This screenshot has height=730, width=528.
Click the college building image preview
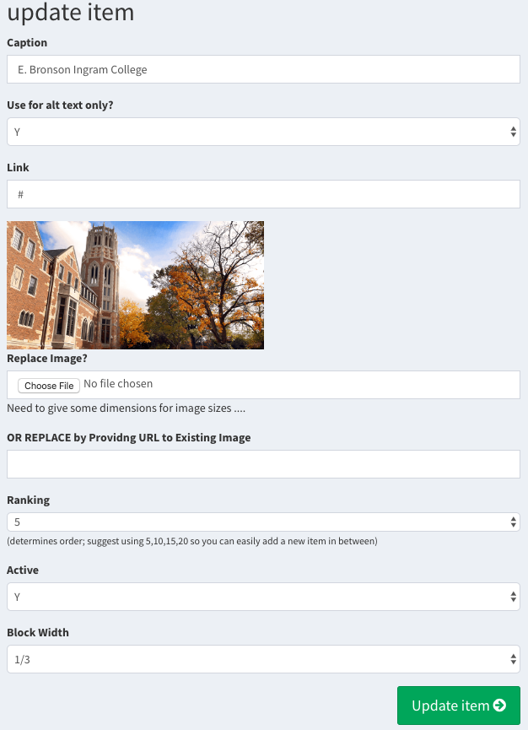pos(135,284)
